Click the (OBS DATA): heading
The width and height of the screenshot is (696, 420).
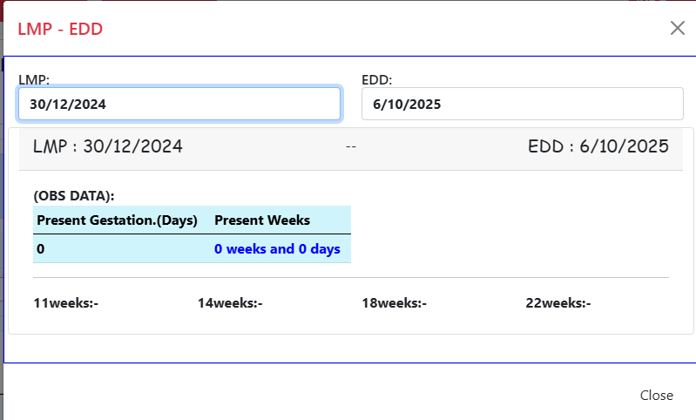click(x=74, y=196)
